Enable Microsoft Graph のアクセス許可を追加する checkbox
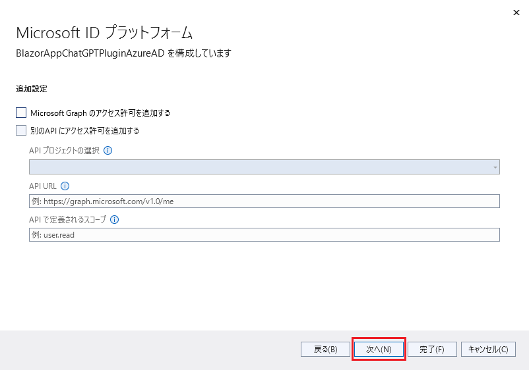Screen dimensions: 529x370 tap(21, 113)
